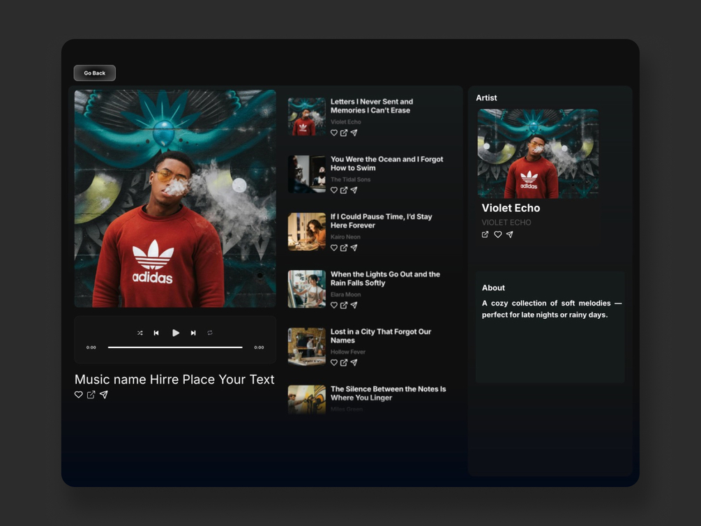Click 'The Tidal Sons' artist name
The width and height of the screenshot is (701, 526).
[x=350, y=179]
